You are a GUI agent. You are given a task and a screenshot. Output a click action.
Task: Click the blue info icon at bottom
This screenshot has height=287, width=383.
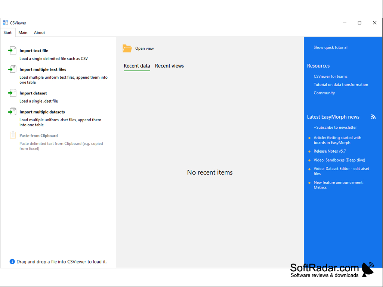click(x=12, y=262)
